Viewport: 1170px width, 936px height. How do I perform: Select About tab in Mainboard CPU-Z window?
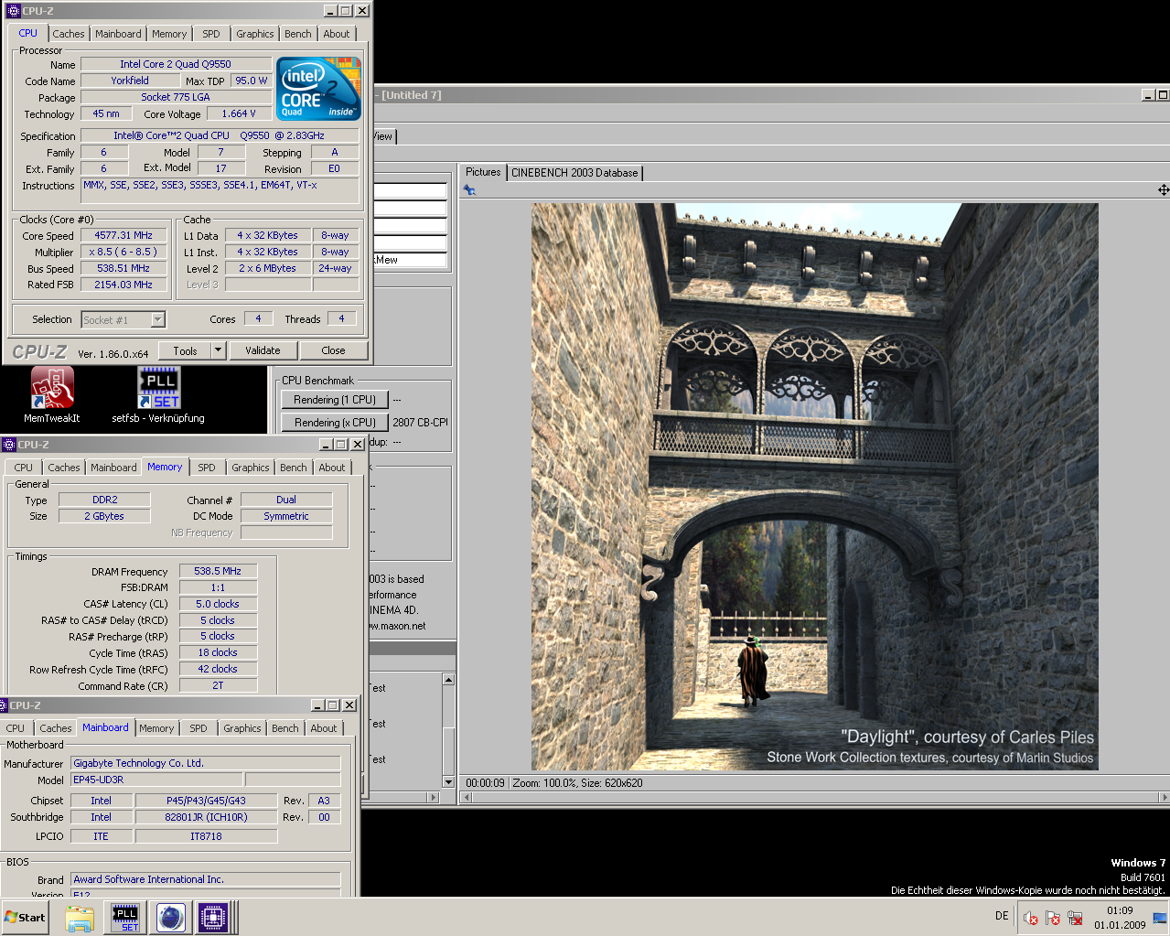pos(324,728)
